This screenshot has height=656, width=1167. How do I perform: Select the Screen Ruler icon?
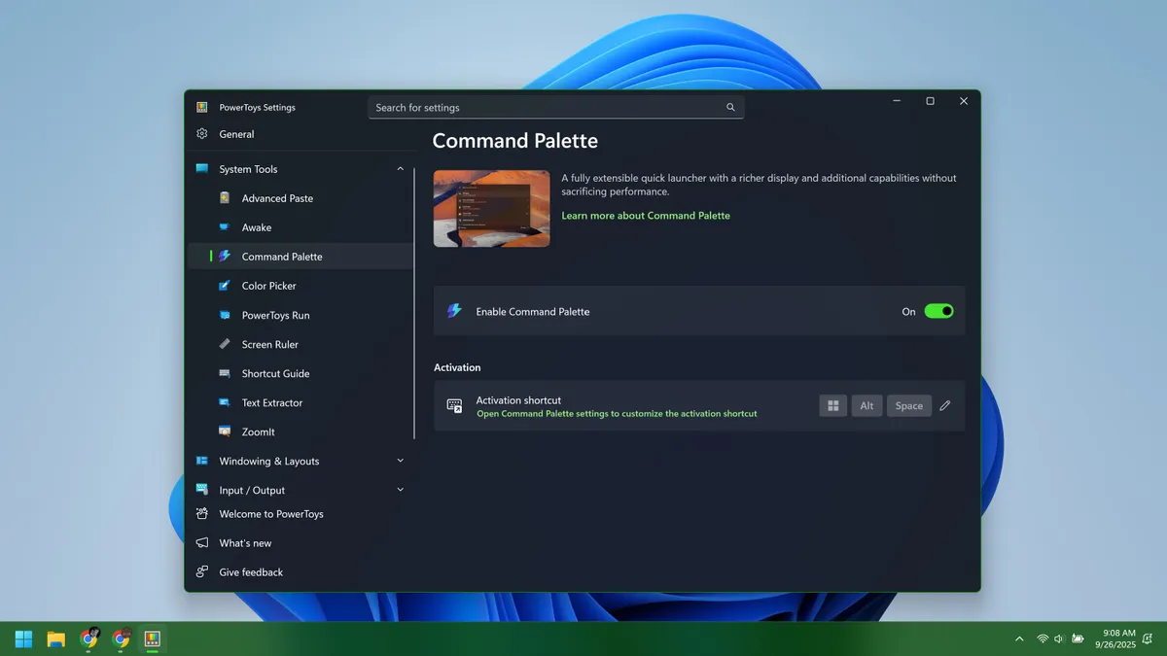point(225,344)
